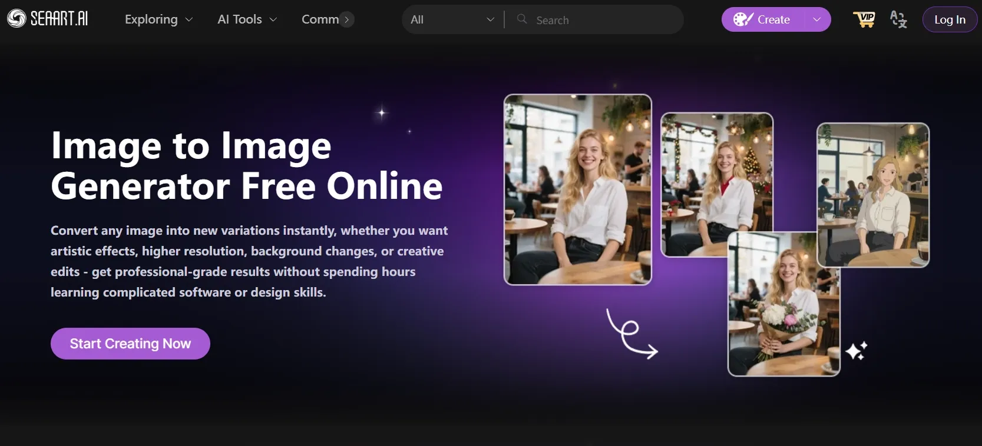Select the flower bouquet variation image
The image size is (982, 446).
pyautogui.click(x=784, y=304)
